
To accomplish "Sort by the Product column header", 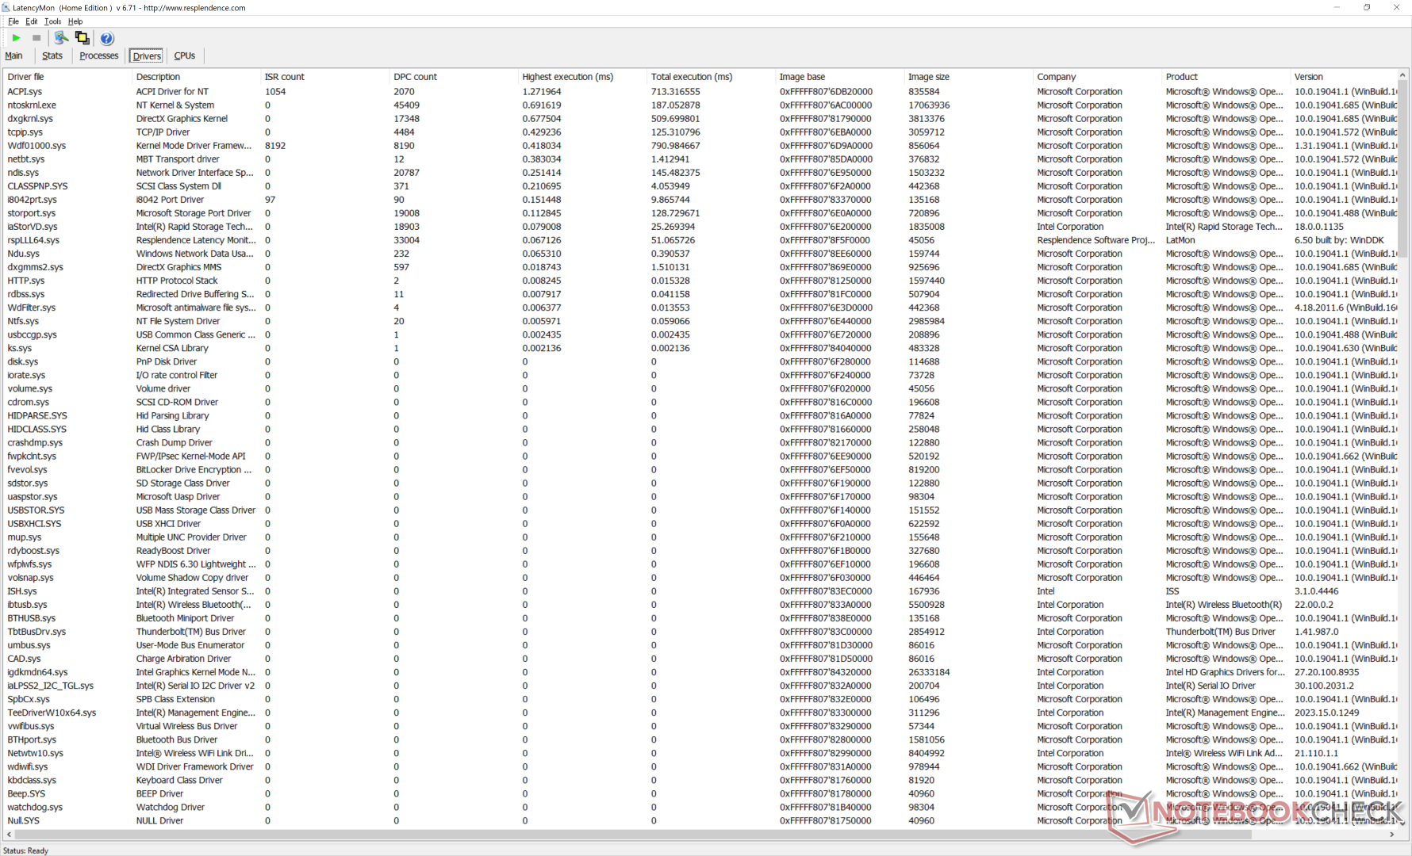I will click(x=1226, y=77).
